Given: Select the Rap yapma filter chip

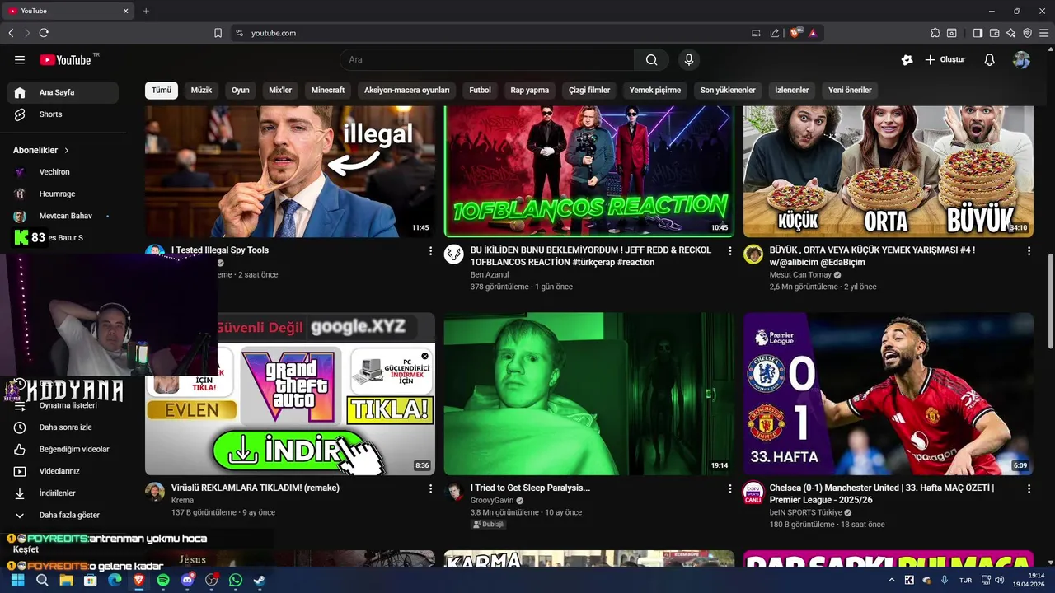Looking at the screenshot, I should pyautogui.click(x=530, y=90).
